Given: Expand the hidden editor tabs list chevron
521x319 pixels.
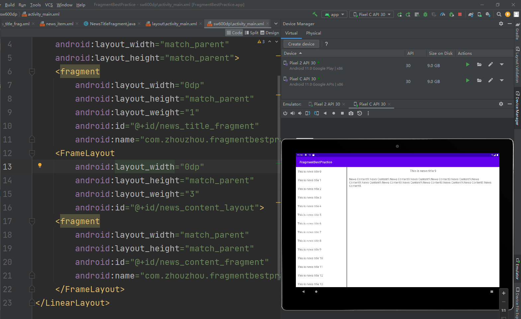Looking at the screenshot, I should [276, 24].
